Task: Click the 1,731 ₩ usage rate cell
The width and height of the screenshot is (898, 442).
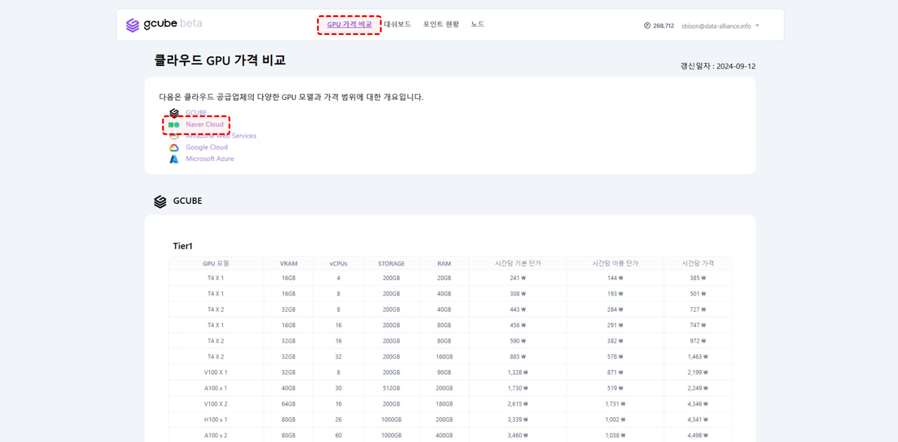Action: [615, 404]
